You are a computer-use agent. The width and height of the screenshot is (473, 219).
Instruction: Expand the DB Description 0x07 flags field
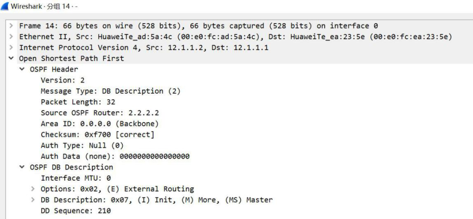(33, 200)
